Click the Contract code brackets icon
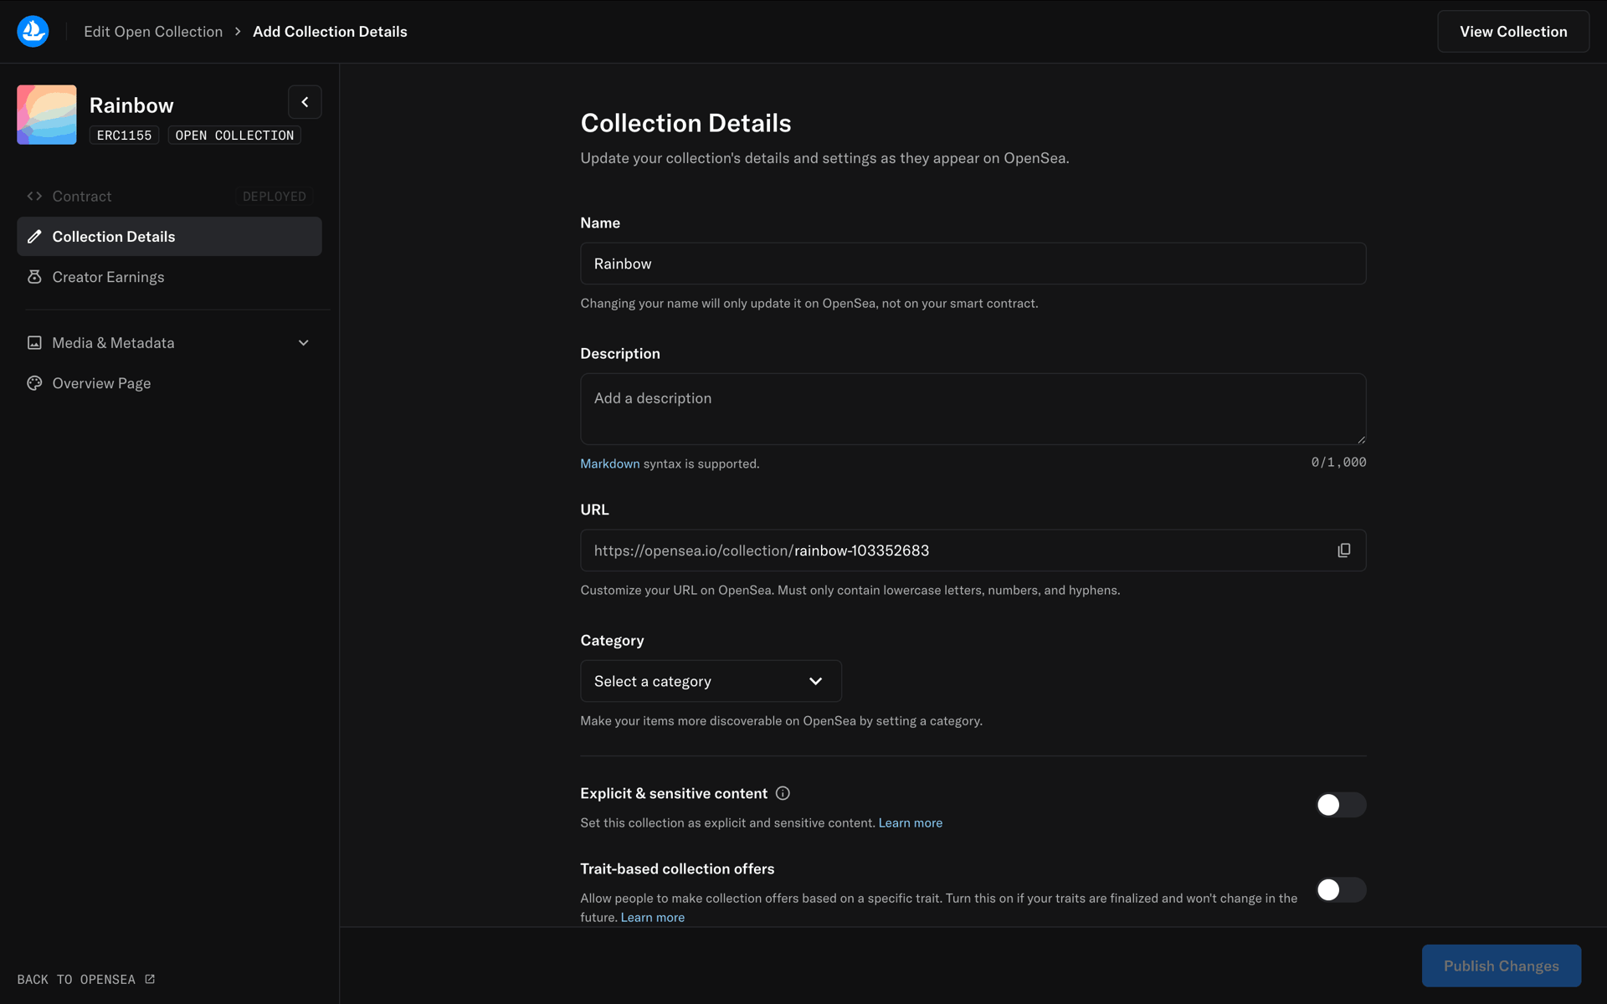1607x1004 pixels. pos(34,196)
